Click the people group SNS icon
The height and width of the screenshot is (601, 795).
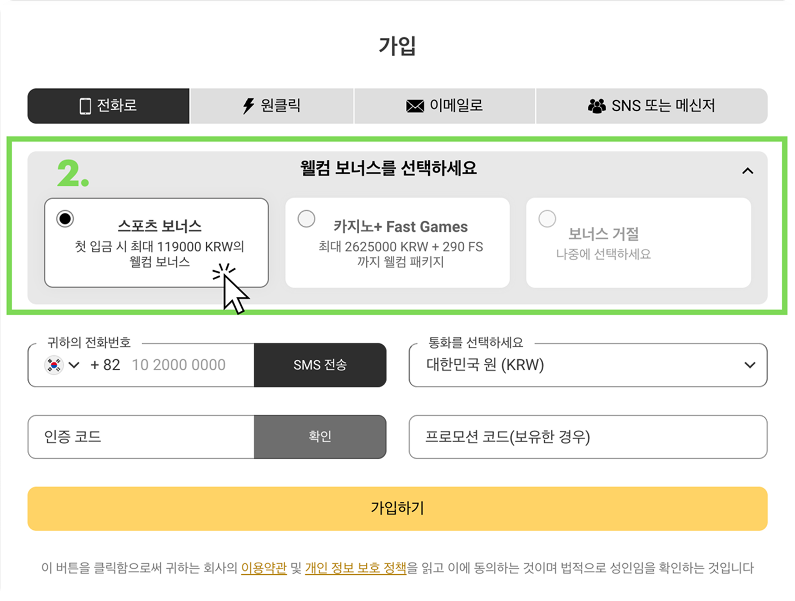(x=597, y=106)
